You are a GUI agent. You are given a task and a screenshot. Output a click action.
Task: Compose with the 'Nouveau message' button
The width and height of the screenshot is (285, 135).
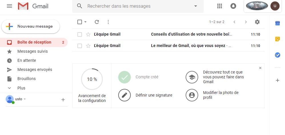pyautogui.click(x=31, y=26)
